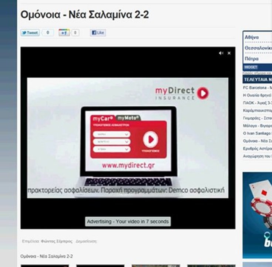Viewport: 272px width, 267px height.
Task: Mute the video ad sound
Action: 221,53
